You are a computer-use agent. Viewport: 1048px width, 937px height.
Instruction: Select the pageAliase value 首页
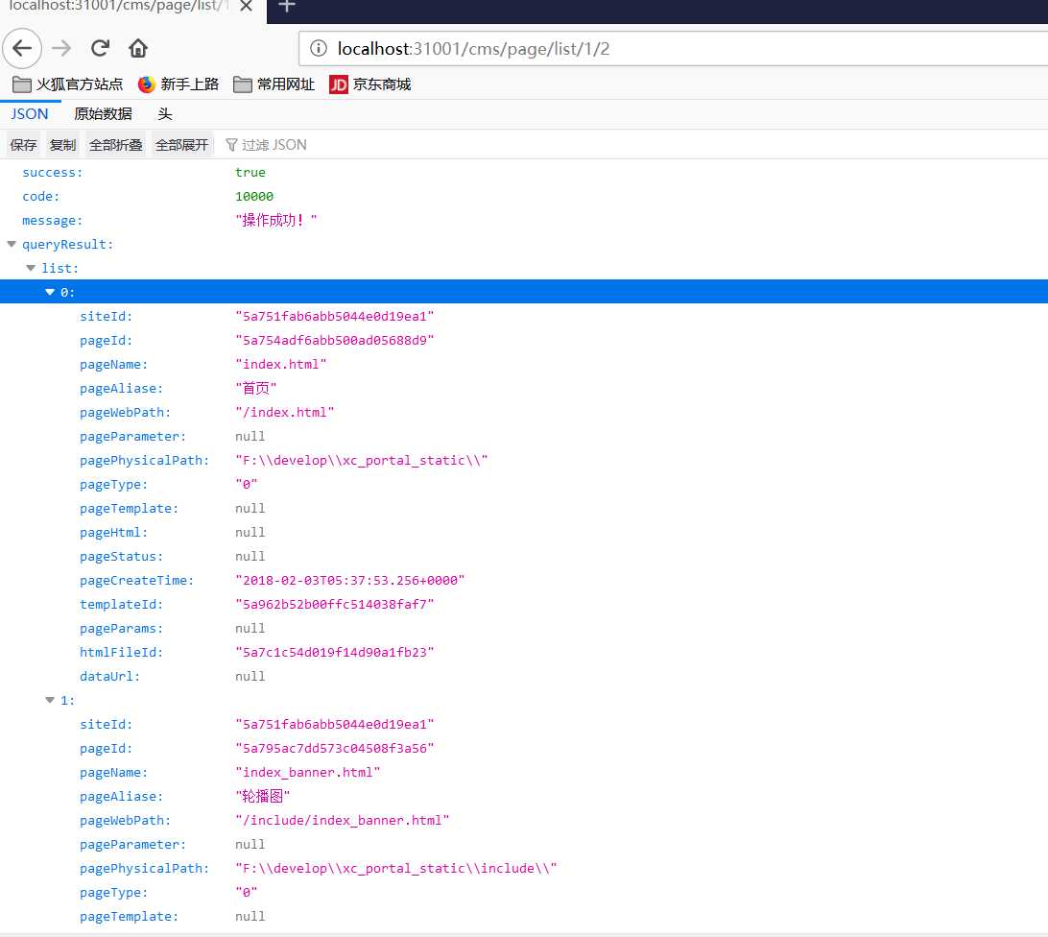256,388
